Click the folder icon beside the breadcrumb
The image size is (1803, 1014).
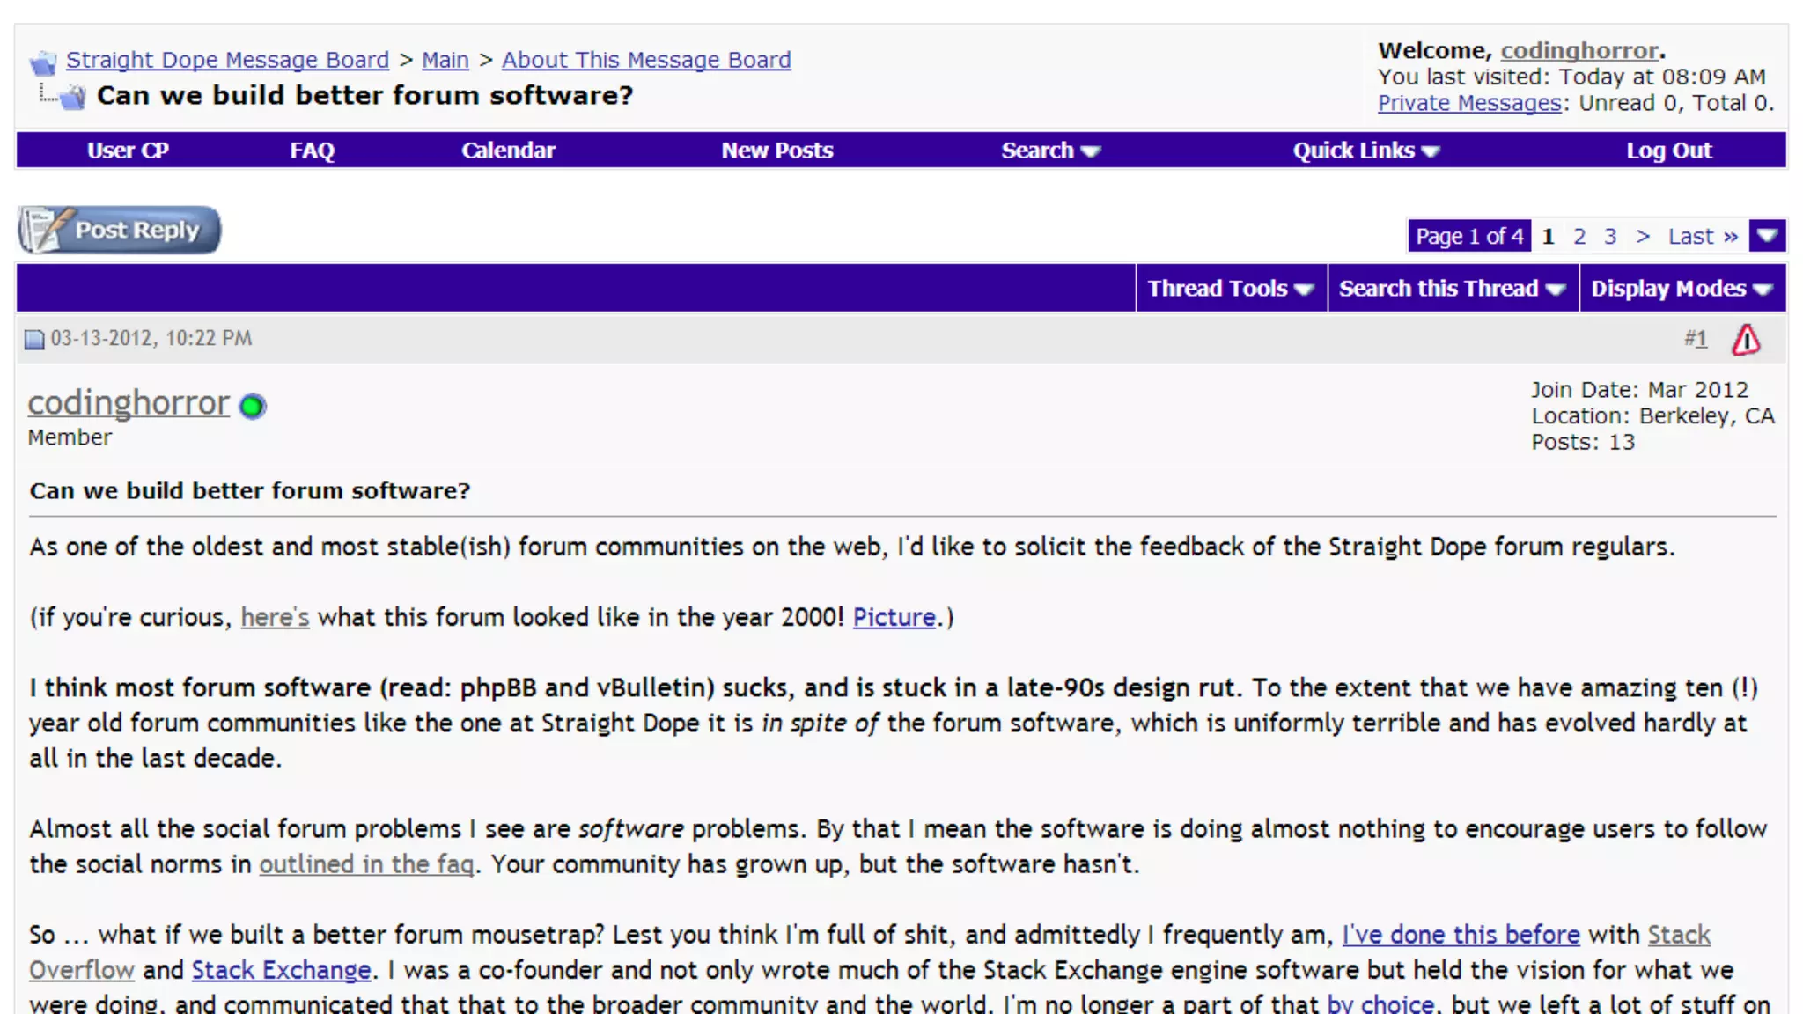pos(43,62)
